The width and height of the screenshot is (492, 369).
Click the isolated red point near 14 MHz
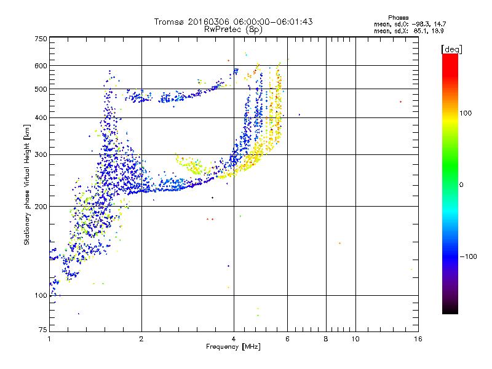pyautogui.click(x=401, y=102)
